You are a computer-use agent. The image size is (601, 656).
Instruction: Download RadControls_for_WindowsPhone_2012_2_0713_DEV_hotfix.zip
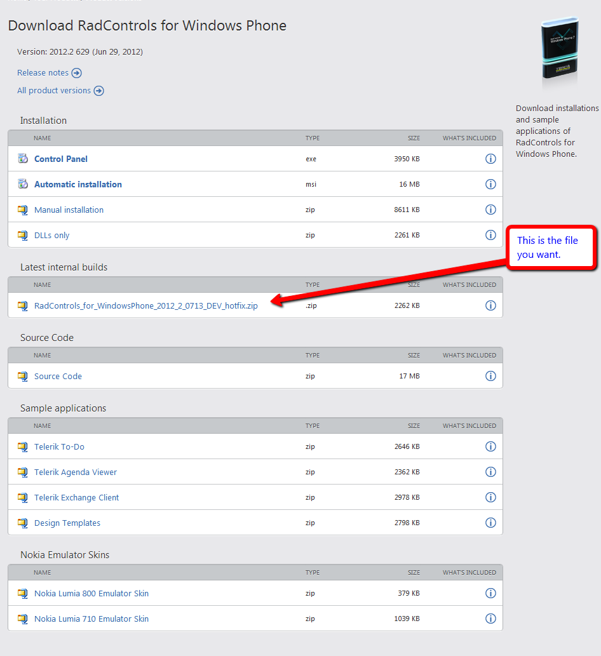point(145,306)
